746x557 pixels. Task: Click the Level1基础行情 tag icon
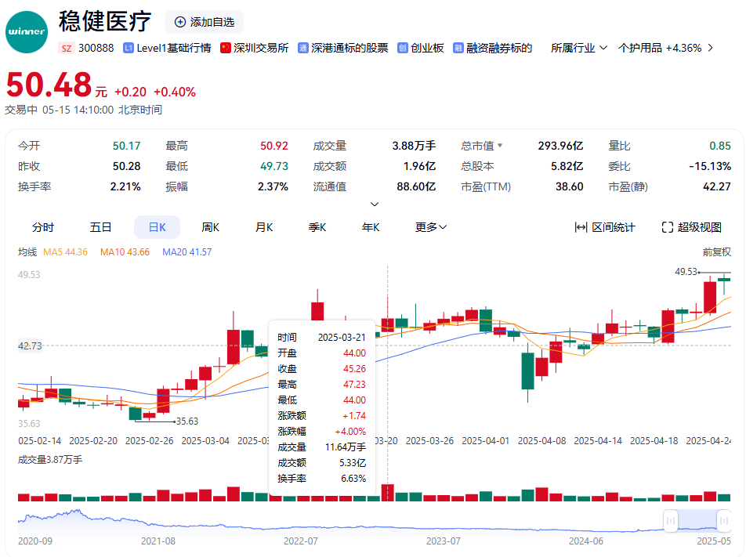click(129, 48)
